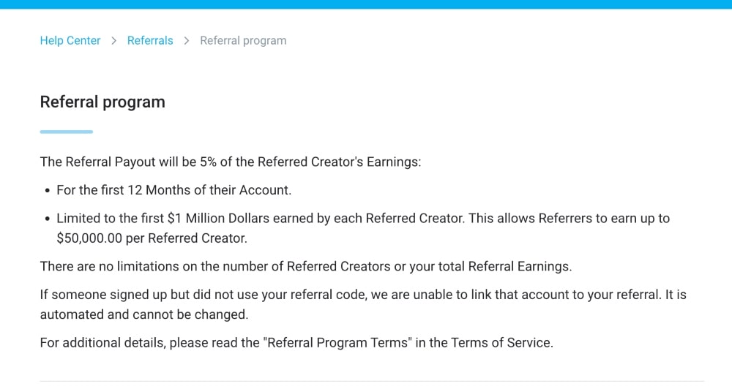Go to the Referrals breadcrumb link
This screenshot has height=389, width=732.
150,40
